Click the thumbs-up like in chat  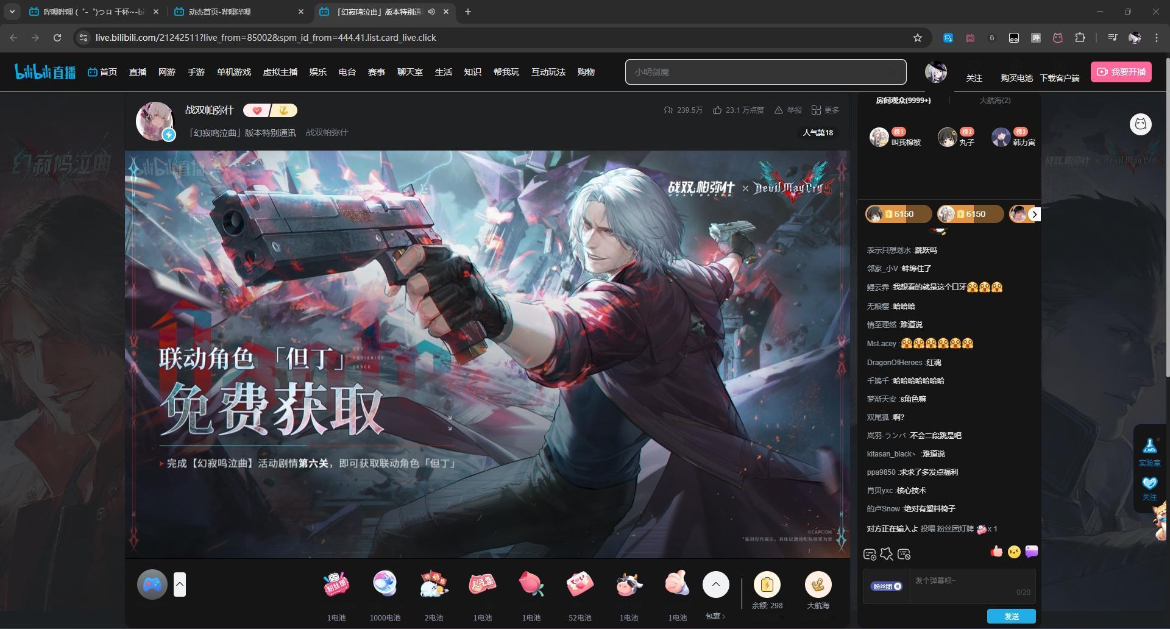[996, 552]
